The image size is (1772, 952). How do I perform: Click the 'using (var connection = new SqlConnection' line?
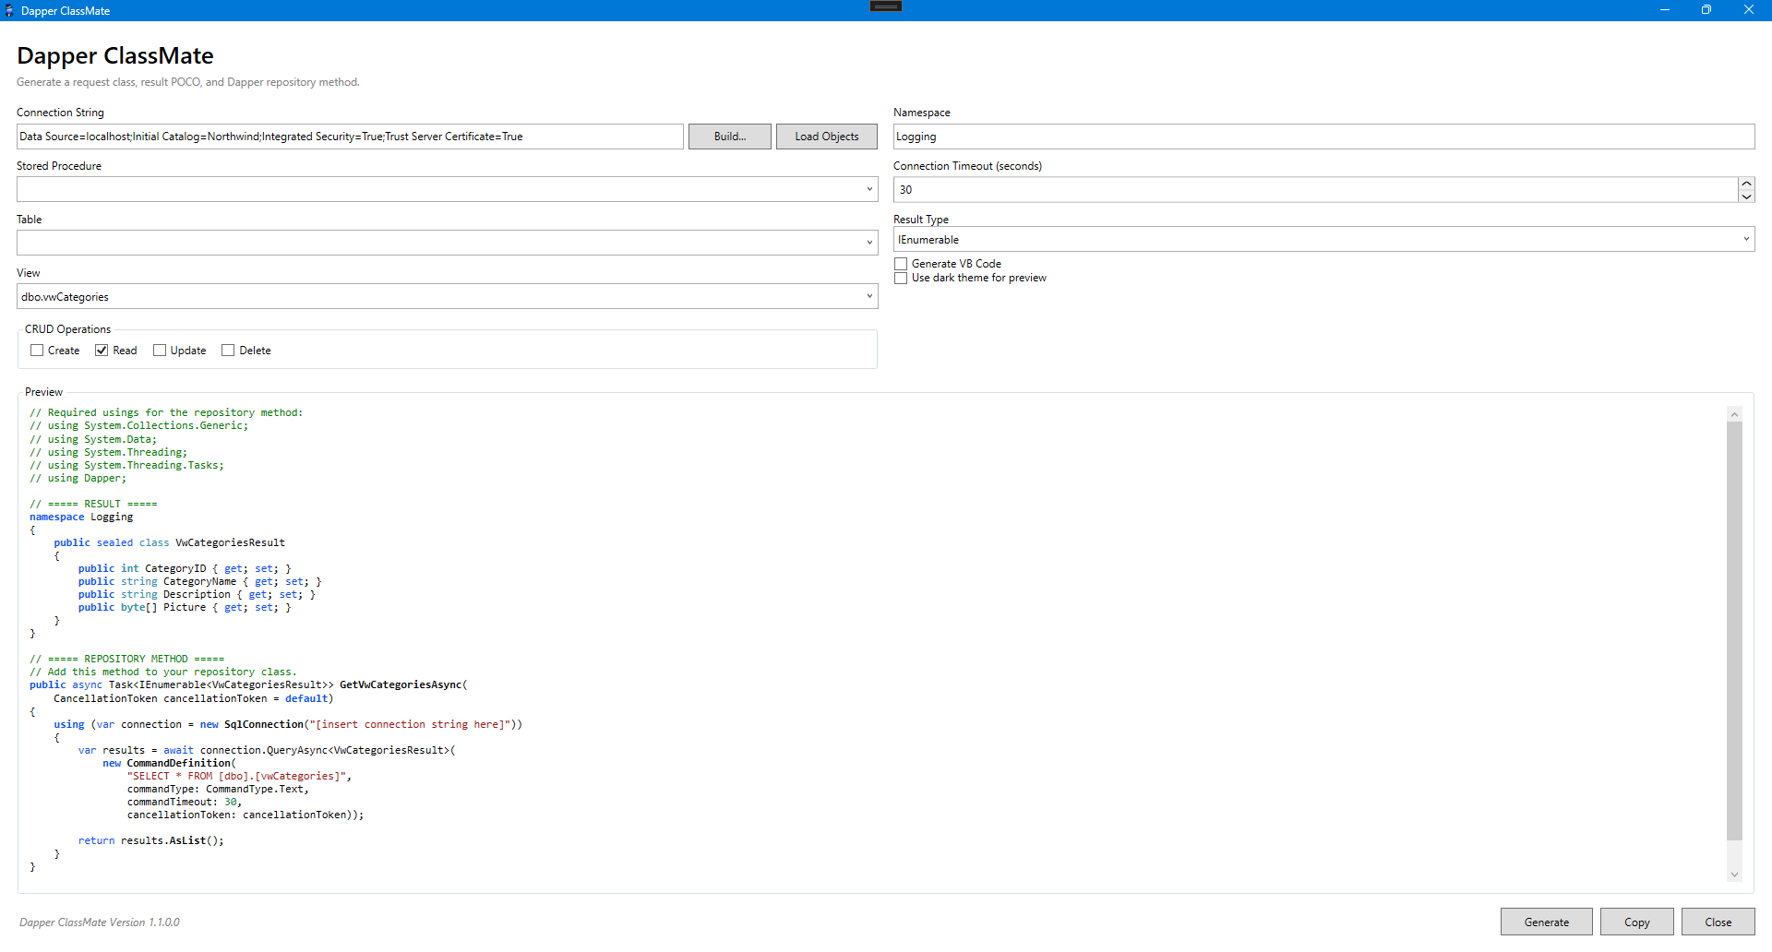pos(288,724)
